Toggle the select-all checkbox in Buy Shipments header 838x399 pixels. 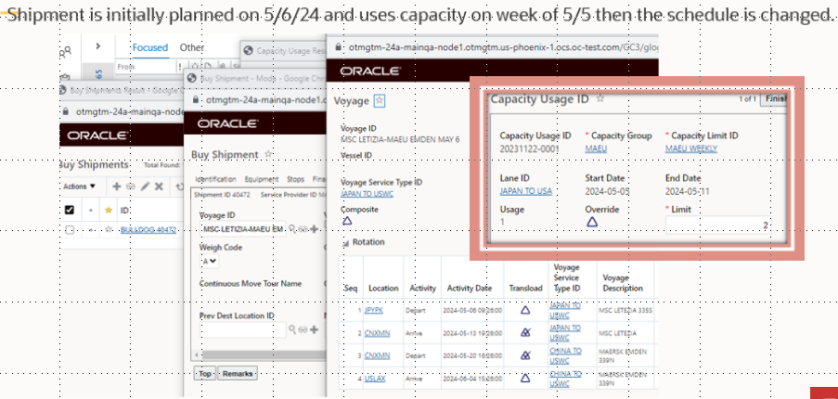70,210
